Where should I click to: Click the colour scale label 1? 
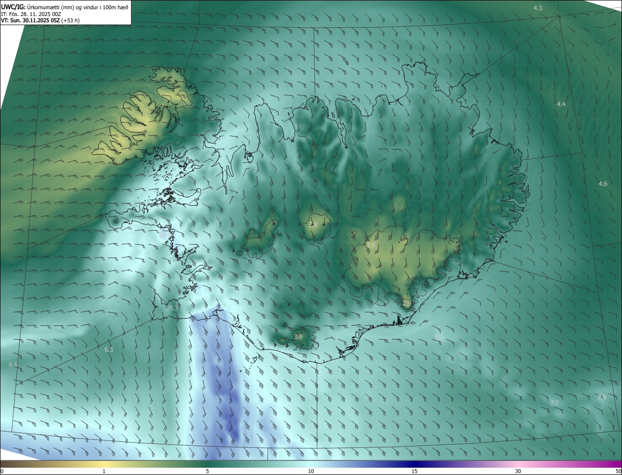(x=104, y=471)
